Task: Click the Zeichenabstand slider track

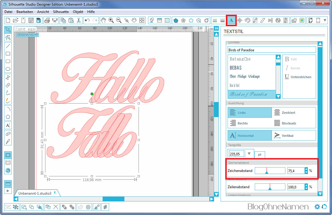Action: coord(270,170)
